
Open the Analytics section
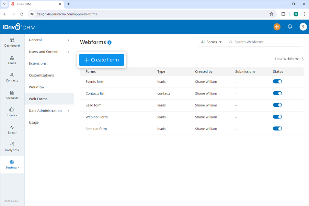[12, 147]
